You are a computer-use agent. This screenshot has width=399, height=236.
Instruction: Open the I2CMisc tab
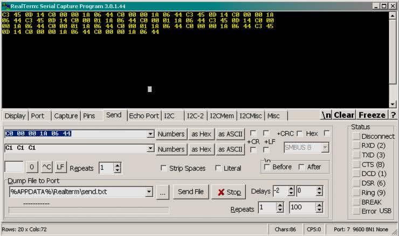click(x=250, y=116)
